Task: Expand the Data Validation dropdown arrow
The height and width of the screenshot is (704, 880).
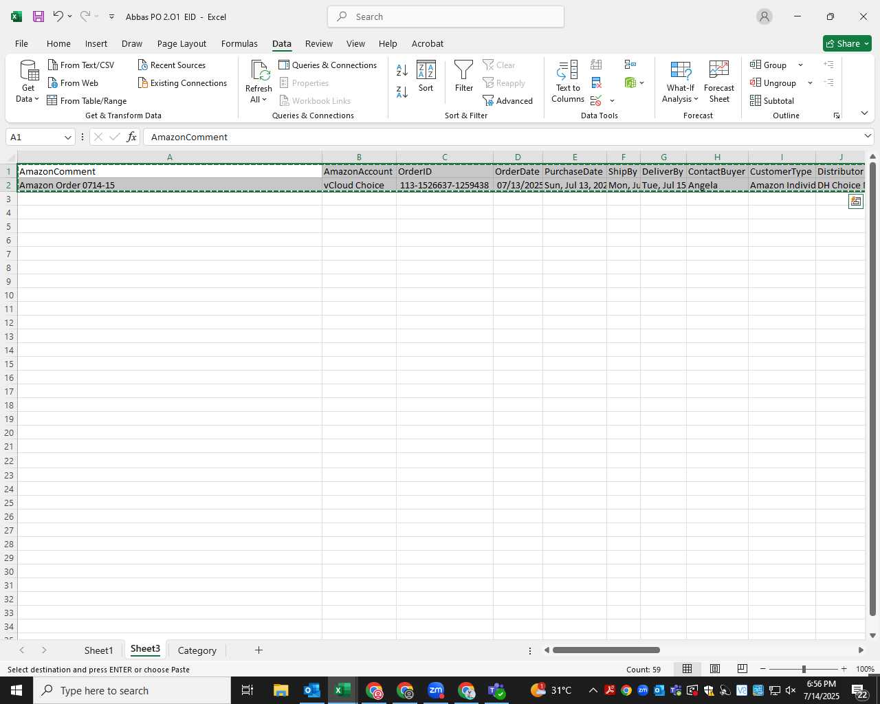Action: (x=612, y=100)
